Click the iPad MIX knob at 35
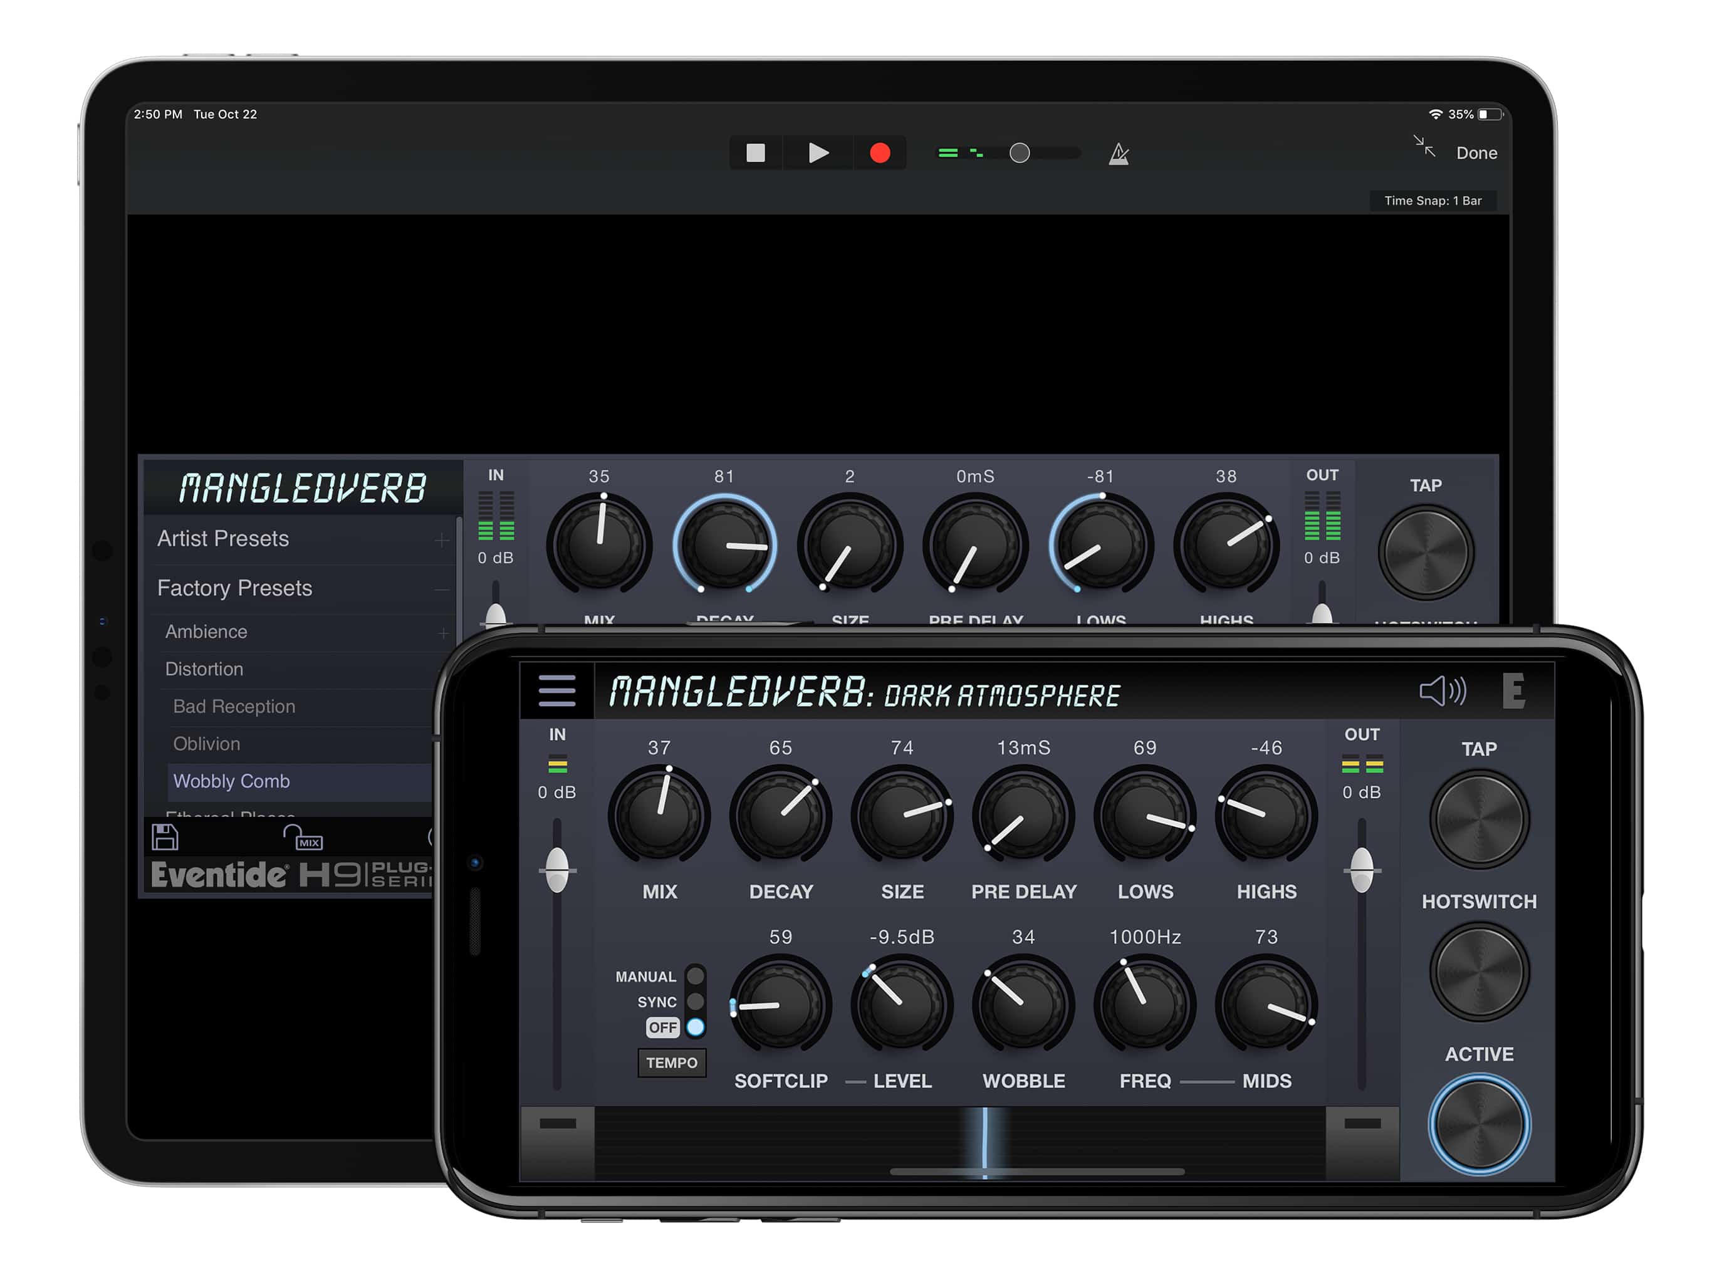The image size is (1712, 1283). [600, 546]
